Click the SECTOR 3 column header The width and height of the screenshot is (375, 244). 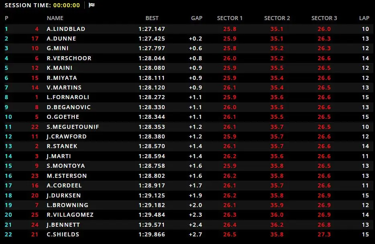[324, 18]
